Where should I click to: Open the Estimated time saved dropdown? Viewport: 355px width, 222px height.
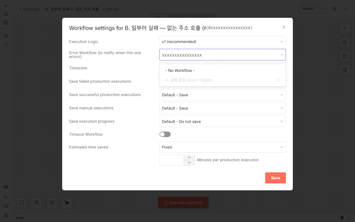[222, 147]
